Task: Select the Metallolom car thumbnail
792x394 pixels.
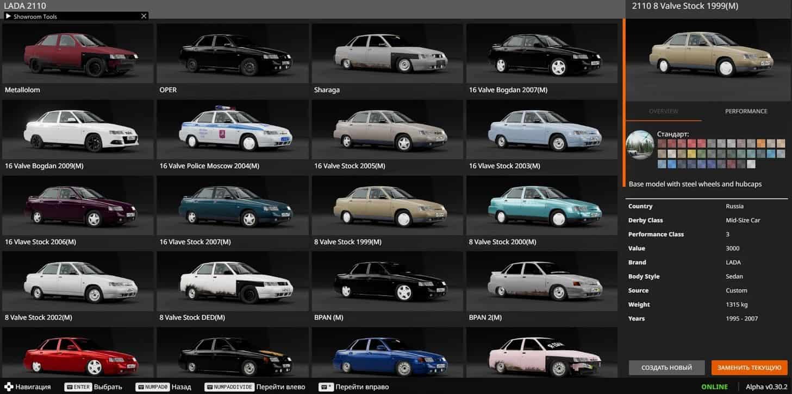Action: coord(78,53)
